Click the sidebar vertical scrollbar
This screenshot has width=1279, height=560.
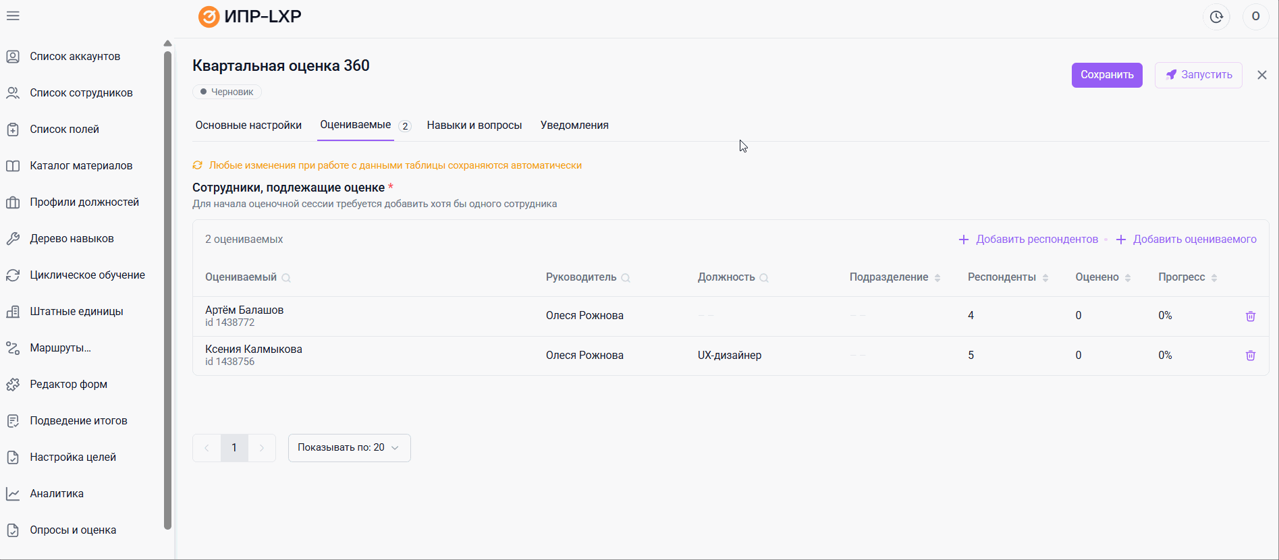(167, 290)
